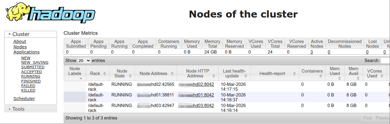Go to the Scheduler page
This screenshot has width=390, height=124.
[x=24, y=99]
